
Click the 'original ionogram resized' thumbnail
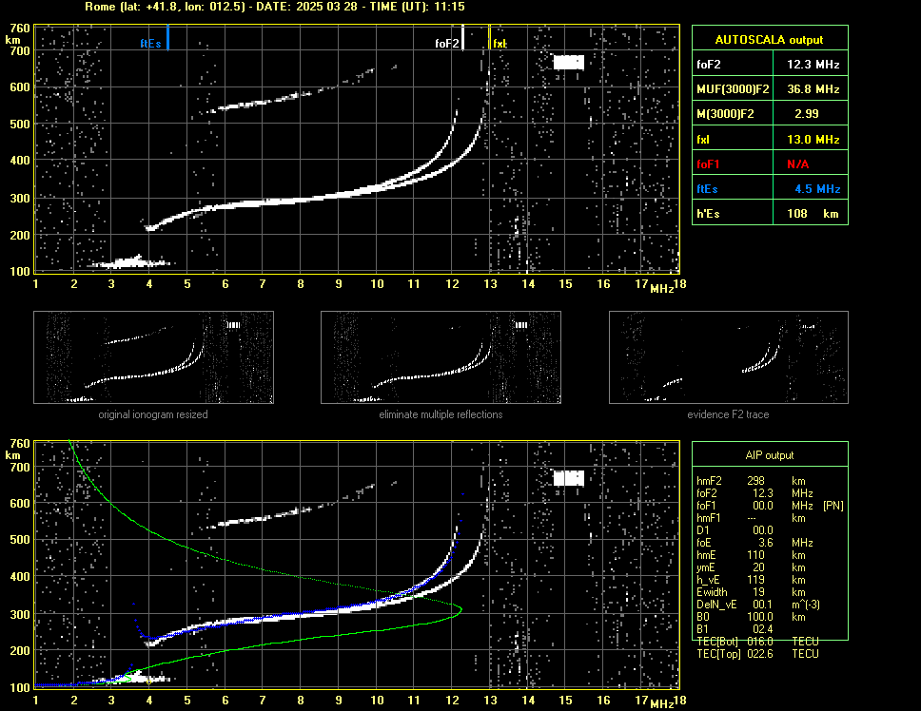pos(153,357)
